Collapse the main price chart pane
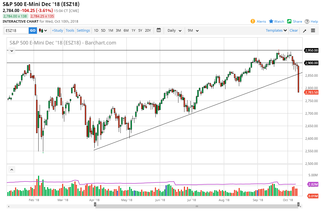The width and height of the screenshot is (321, 212). pos(12,50)
